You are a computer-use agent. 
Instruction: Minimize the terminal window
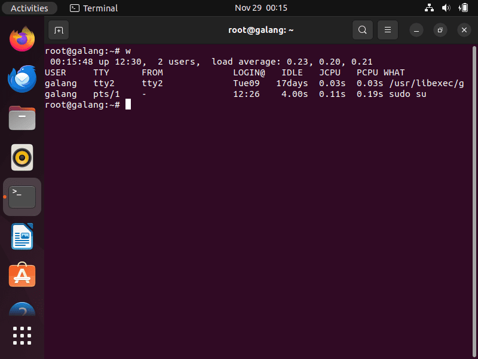pos(416,30)
